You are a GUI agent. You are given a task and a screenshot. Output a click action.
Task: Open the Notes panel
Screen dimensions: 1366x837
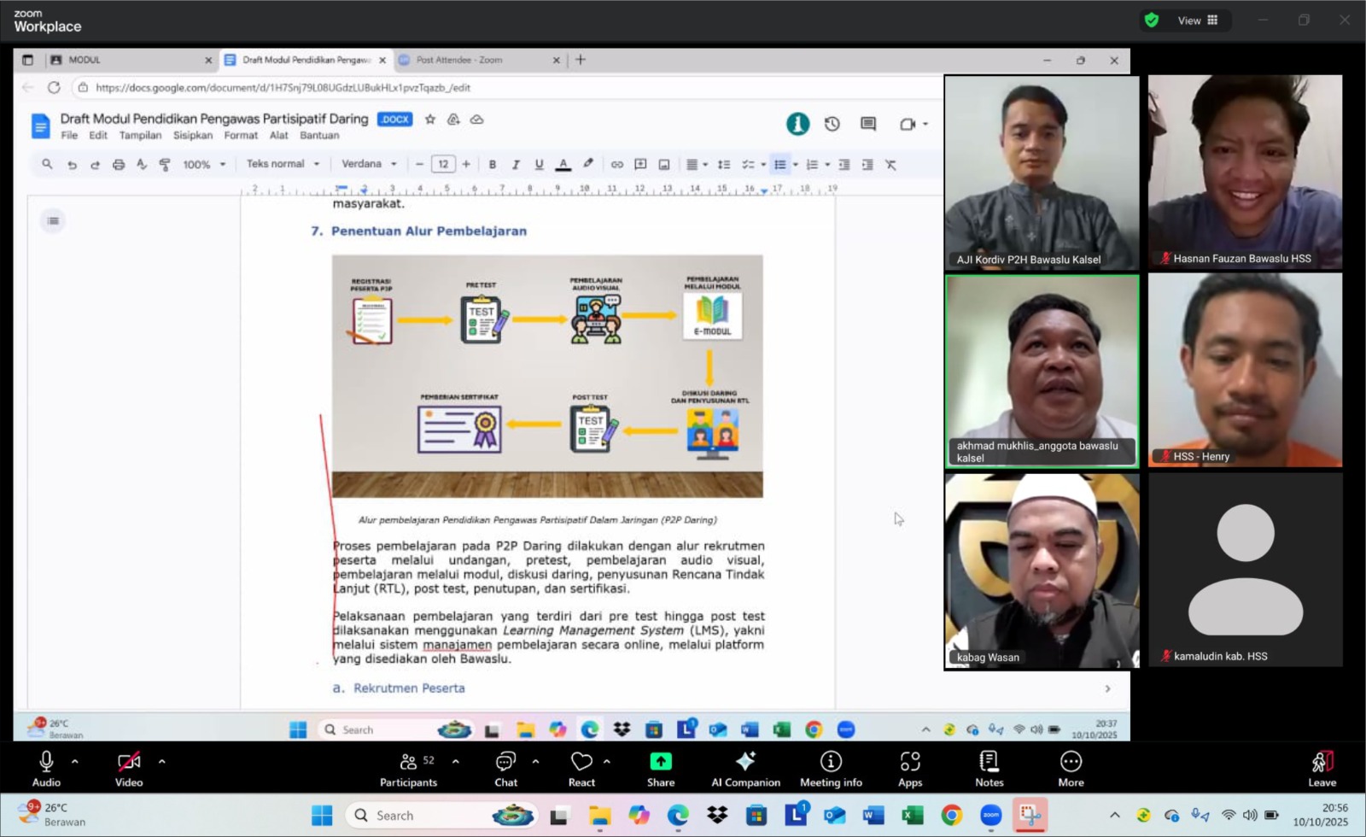[989, 768]
